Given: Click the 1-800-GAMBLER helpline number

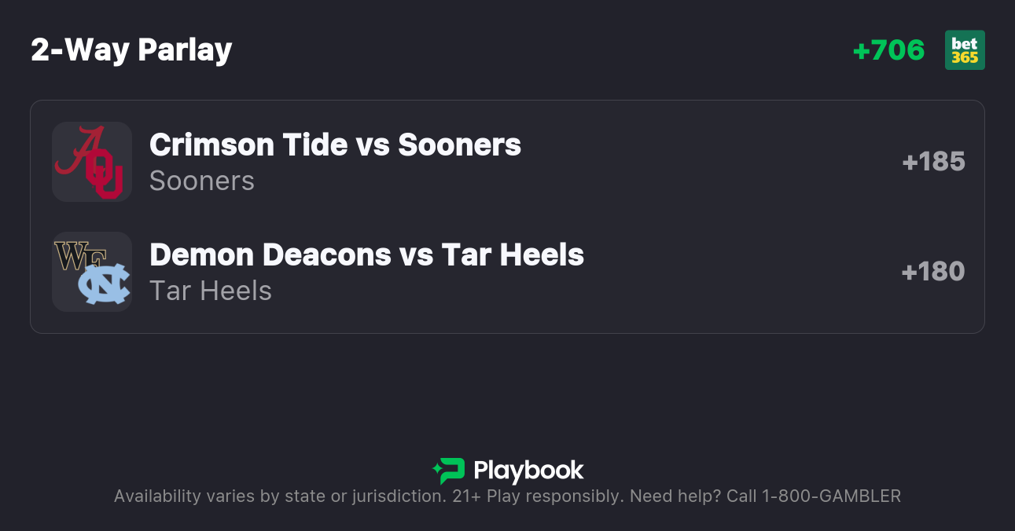Looking at the screenshot, I should (x=831, y=496).
